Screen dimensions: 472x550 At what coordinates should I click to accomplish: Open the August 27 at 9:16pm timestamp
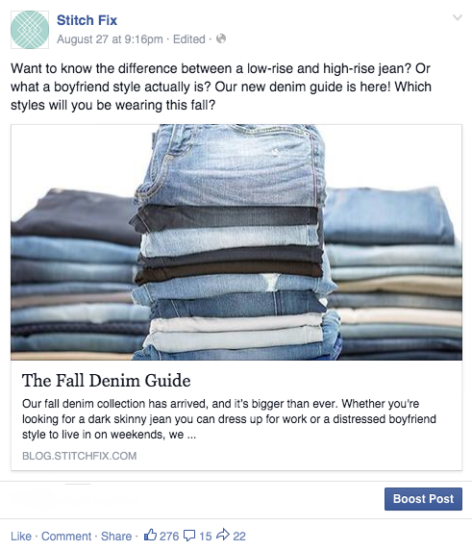(x=110, y=38)
